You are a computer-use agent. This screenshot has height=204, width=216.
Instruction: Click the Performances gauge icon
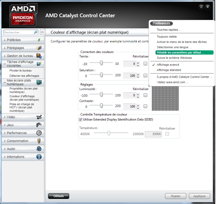(39, 133)
